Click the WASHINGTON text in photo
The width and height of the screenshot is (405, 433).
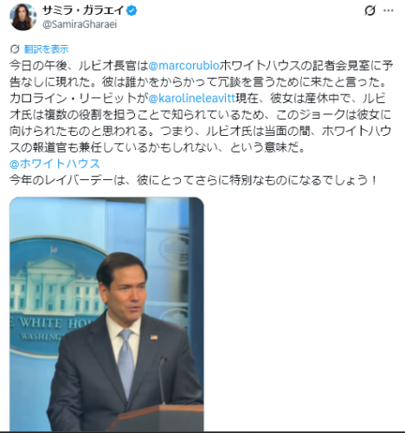tap(42, 336)
